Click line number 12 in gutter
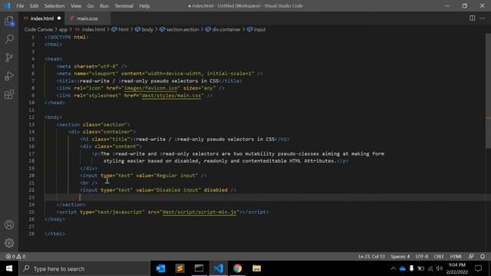The height and width of the screenshot is (276, 491). point(31,117)
